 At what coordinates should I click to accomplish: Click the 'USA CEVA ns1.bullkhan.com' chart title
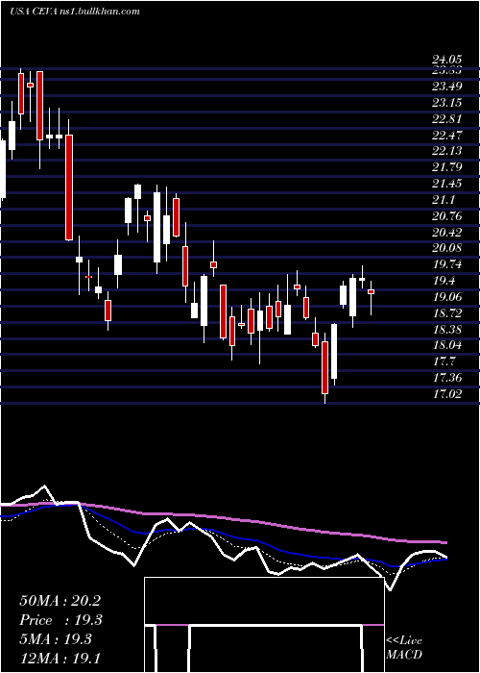coord(75,12)
